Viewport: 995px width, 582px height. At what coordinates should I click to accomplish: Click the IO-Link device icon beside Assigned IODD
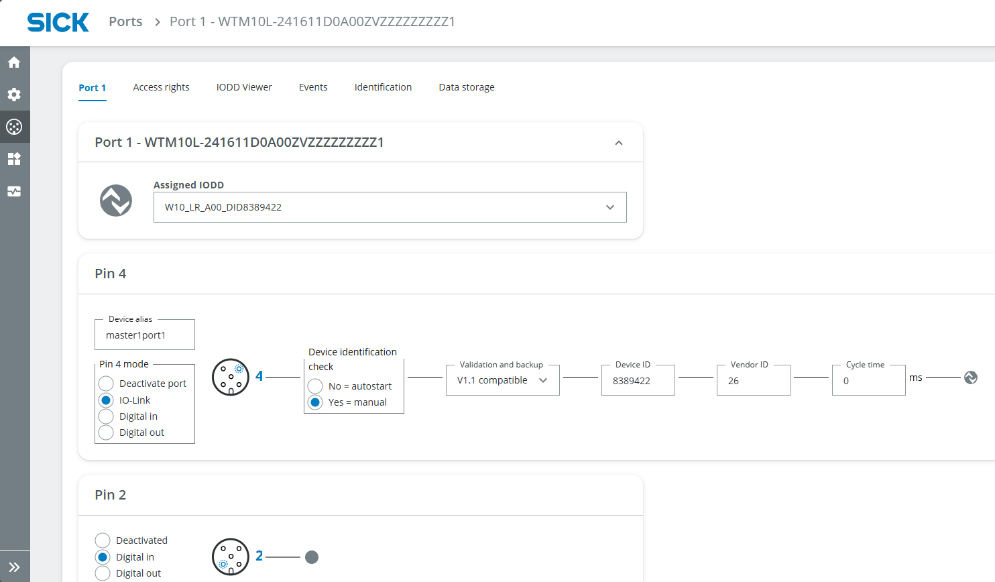[116, 200]
